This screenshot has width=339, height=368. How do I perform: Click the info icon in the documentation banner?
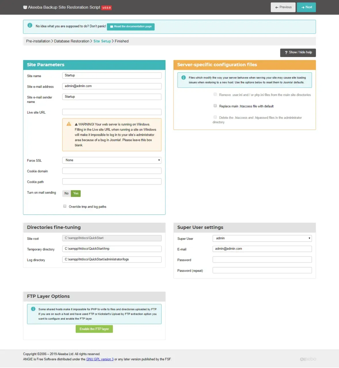[x=30, y=25]
